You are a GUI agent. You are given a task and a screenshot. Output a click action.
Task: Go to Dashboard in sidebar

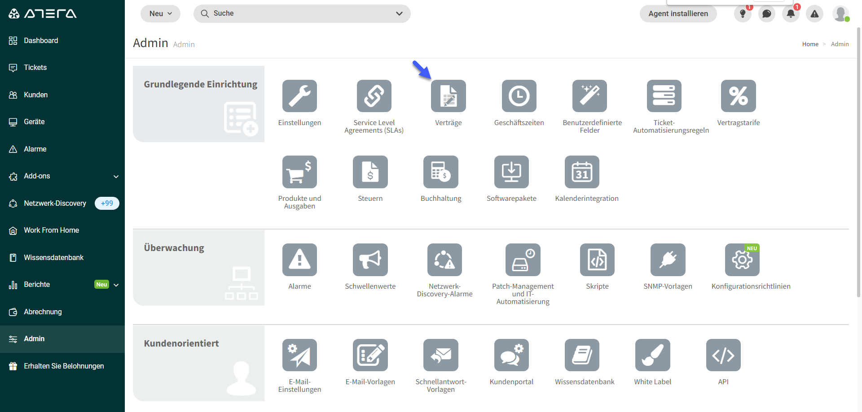click(62, 40)
